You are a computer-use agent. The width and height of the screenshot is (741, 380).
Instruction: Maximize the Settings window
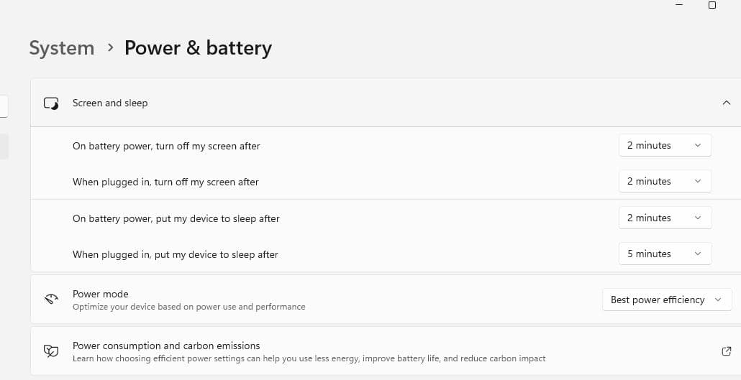(712, 5)
